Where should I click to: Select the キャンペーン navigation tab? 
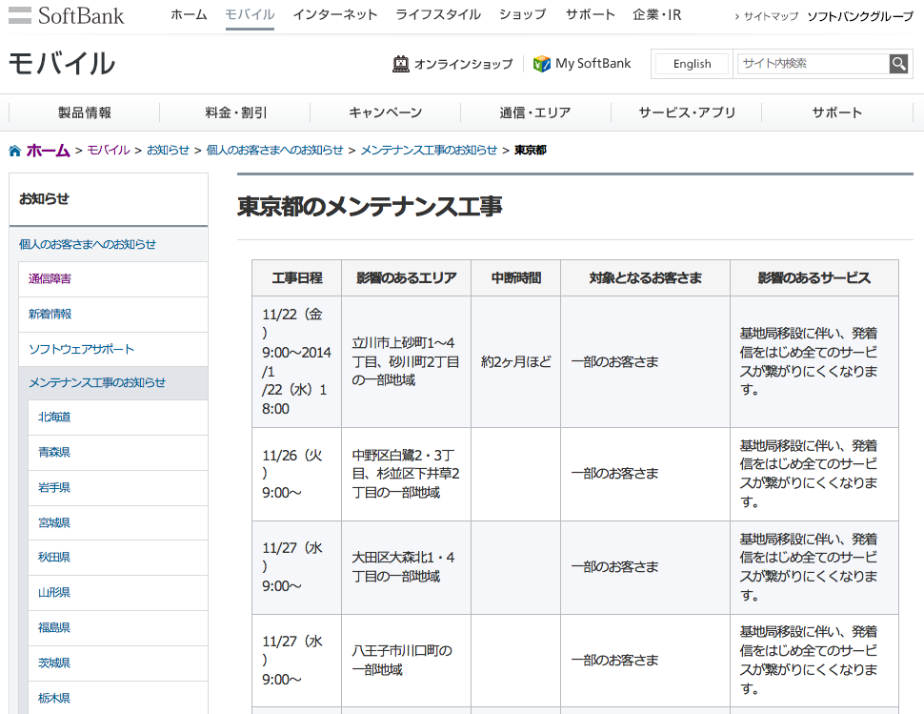point(385,112)
